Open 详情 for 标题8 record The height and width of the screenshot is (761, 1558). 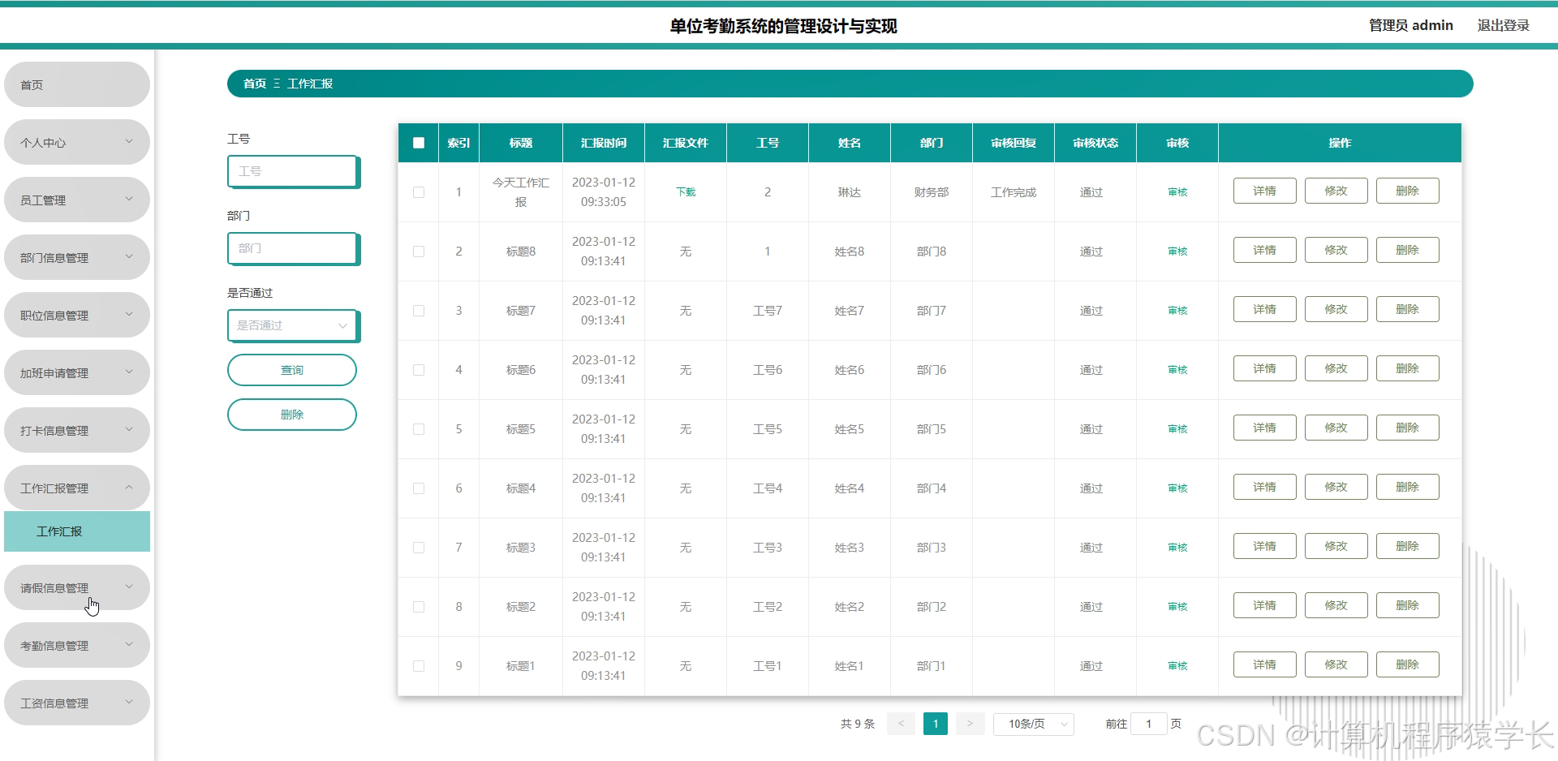1263,250
